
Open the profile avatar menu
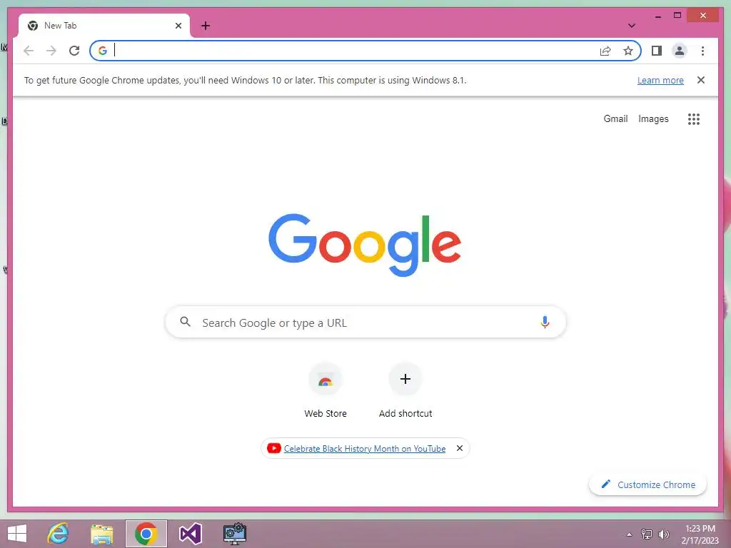pyautogui.click(x=680, y=51)
